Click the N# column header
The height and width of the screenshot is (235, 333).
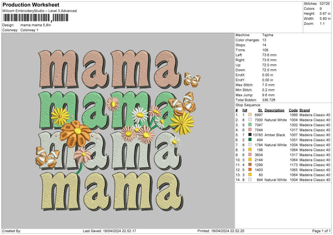tap(245, 110)
